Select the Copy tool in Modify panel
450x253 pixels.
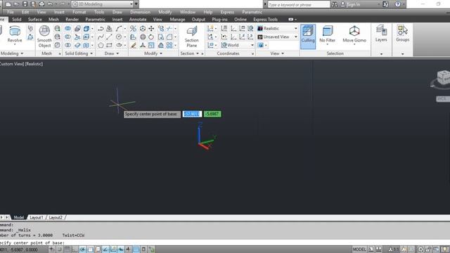point(161,29)
